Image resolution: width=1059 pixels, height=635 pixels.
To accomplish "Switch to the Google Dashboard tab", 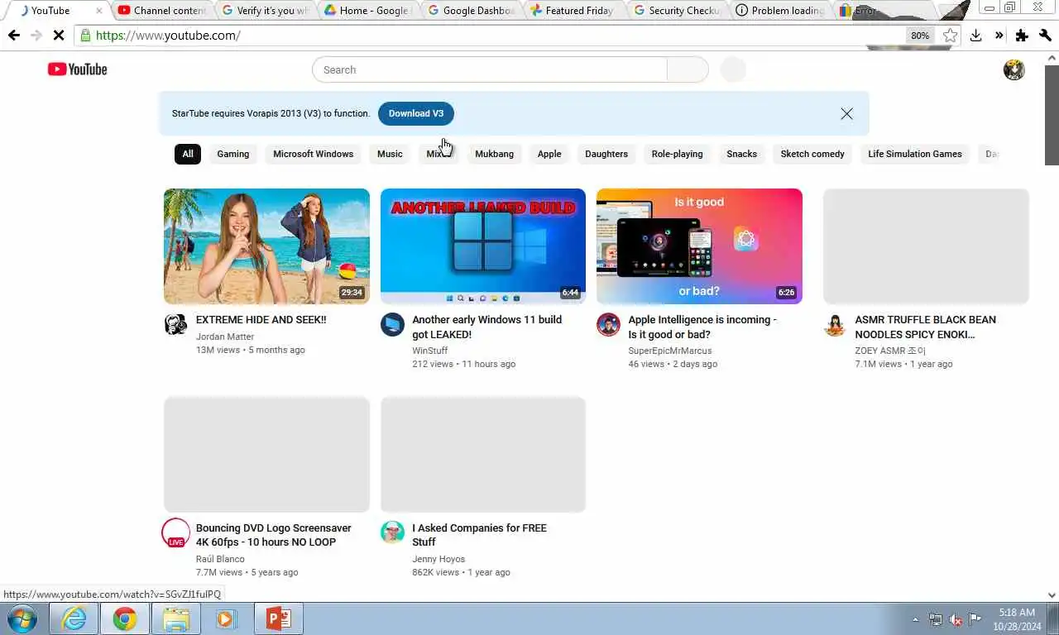I will tap(472, 11).
